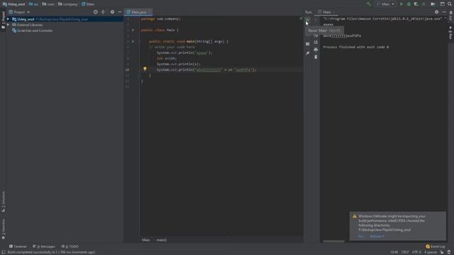454x255 pixels.
Task: Open the Messages tool window
Action: pyautogui.click(x=44, y=246)
